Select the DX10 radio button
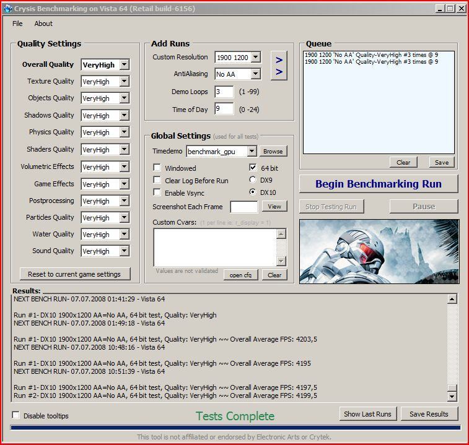469x445 pixels. point(253,192)
